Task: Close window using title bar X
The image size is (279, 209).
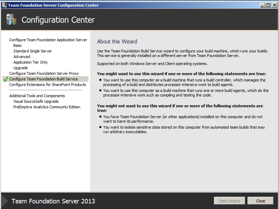Action: [274, 5]
